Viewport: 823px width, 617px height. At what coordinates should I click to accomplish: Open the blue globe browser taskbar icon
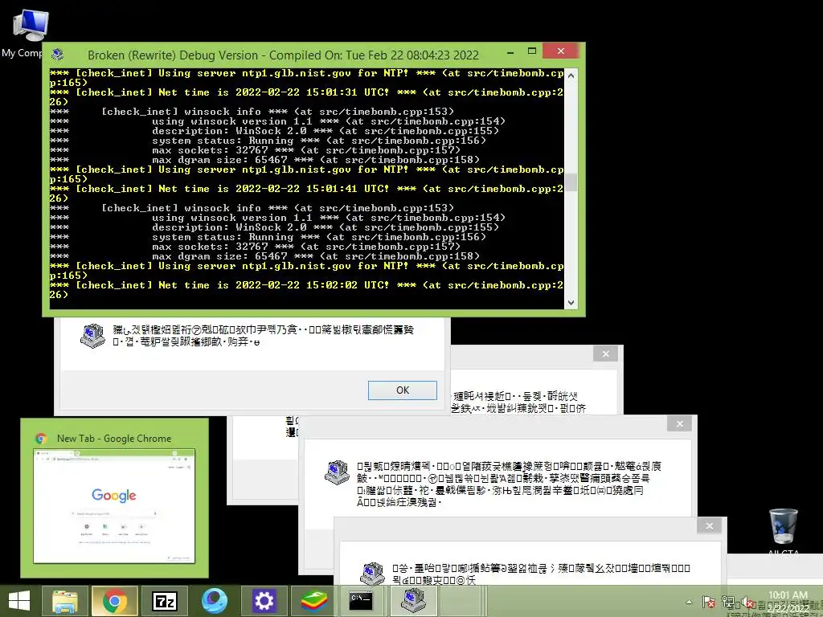(x=214, y=601)
